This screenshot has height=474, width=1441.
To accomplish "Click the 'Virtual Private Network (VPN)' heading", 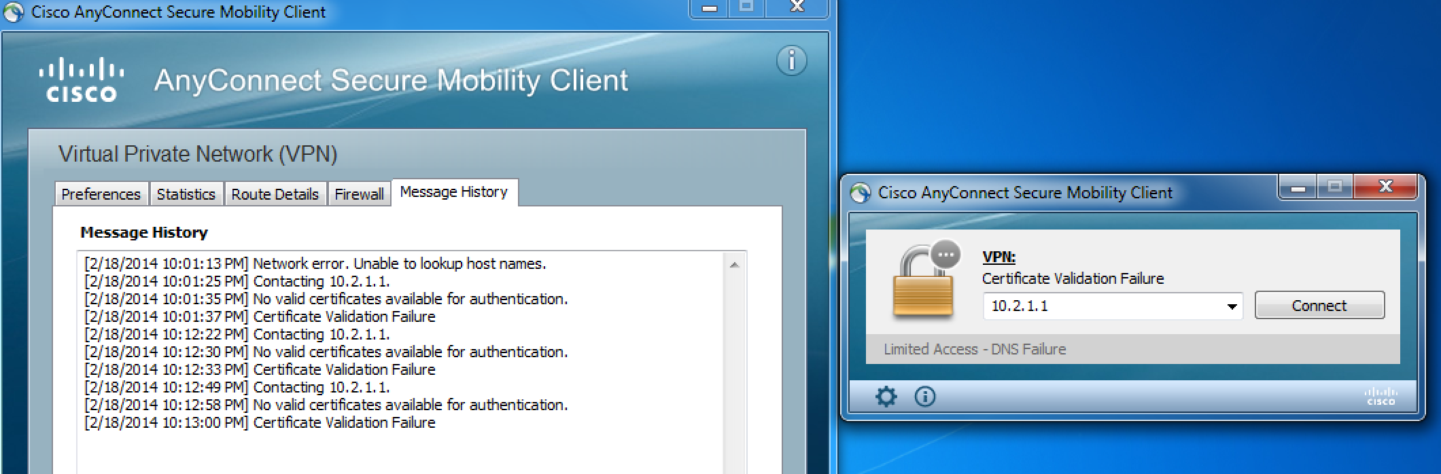I will click(x=198, y=154).
